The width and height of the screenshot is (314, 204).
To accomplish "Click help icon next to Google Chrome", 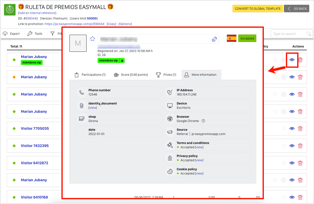I will (203, 121).
